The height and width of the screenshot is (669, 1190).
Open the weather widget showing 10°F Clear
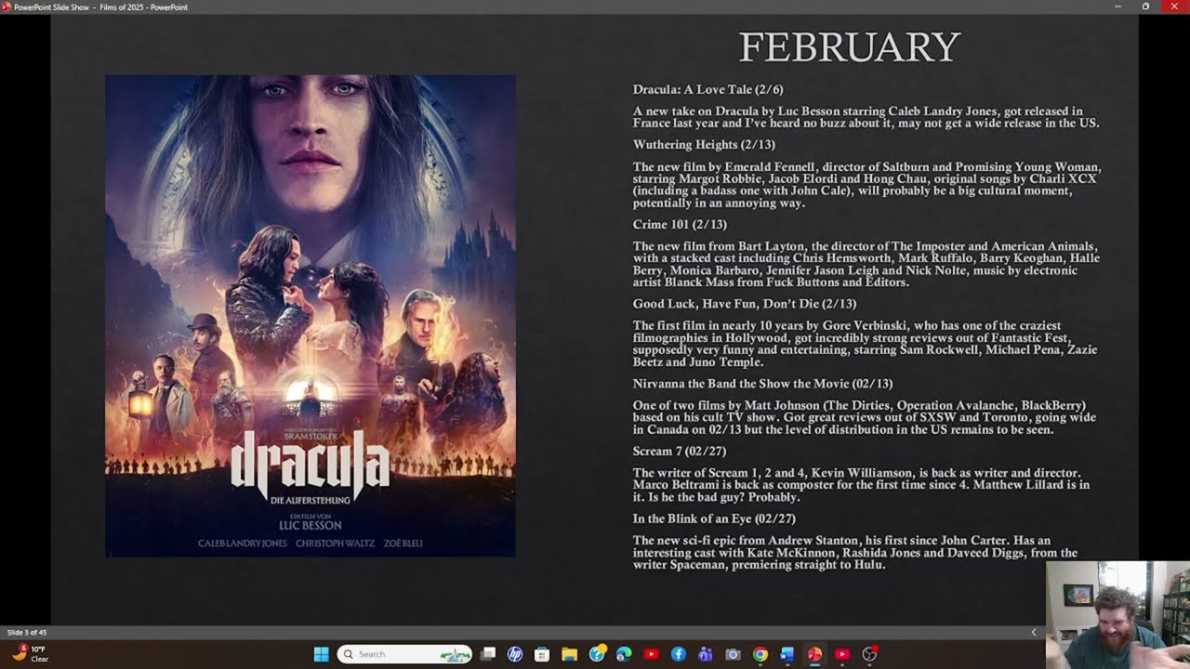tap(30, 654)
